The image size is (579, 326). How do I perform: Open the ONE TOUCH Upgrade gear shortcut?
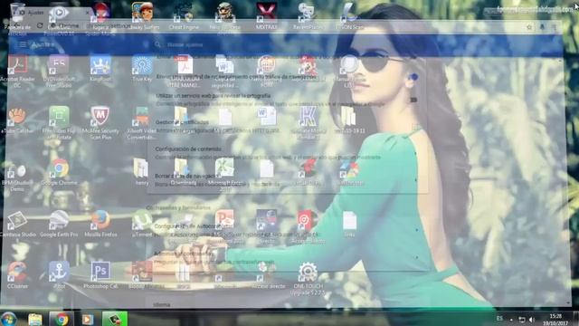308,278
